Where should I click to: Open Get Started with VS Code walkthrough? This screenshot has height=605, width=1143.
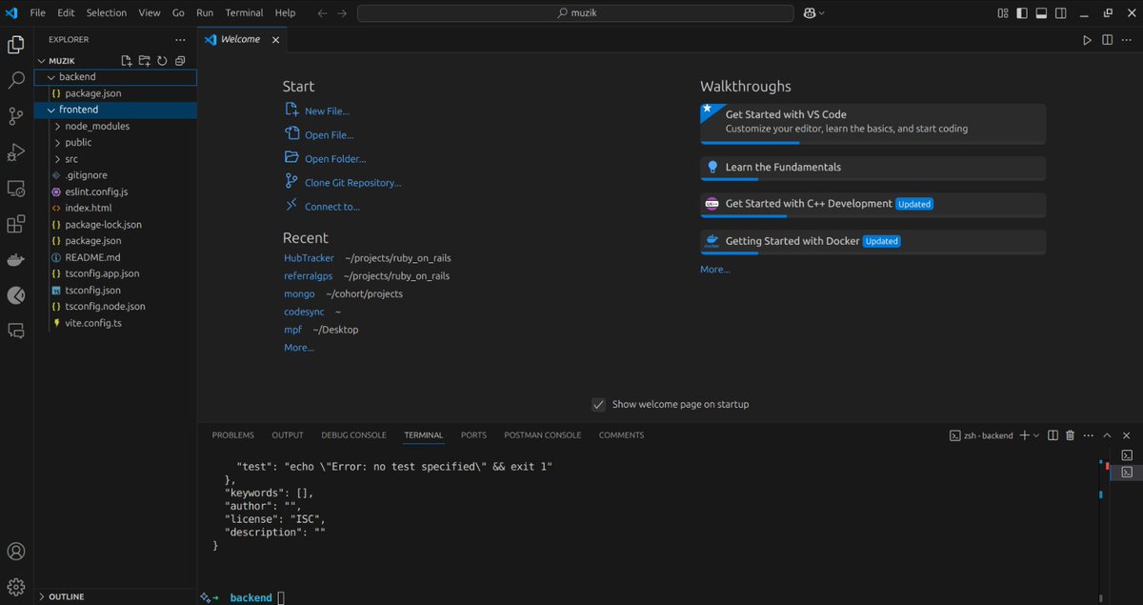tap(872, 123)
